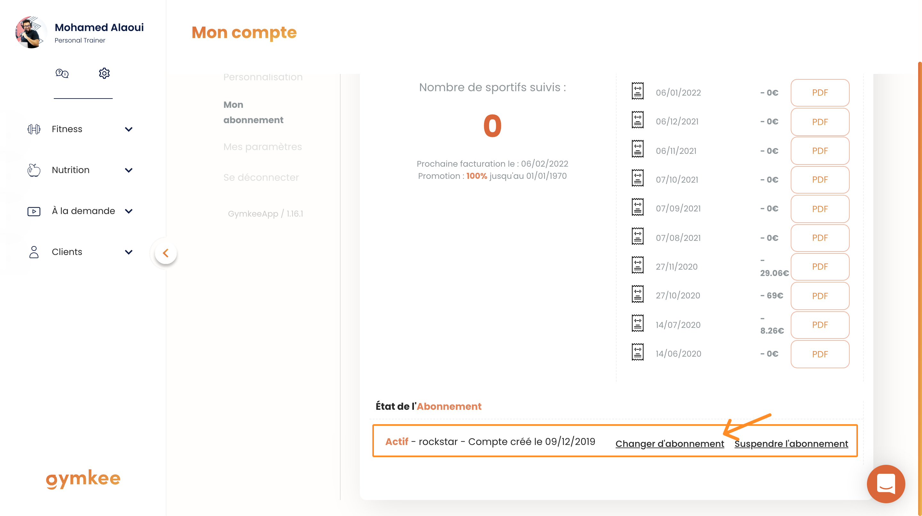Click the sportifs suivis count 0

[492, 126]
